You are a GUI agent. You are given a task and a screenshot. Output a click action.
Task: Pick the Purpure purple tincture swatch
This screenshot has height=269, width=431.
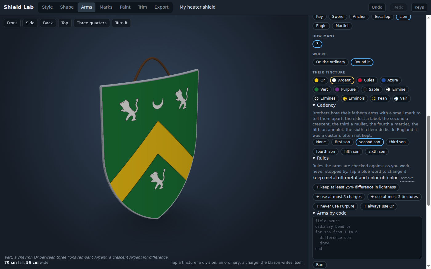346,89
